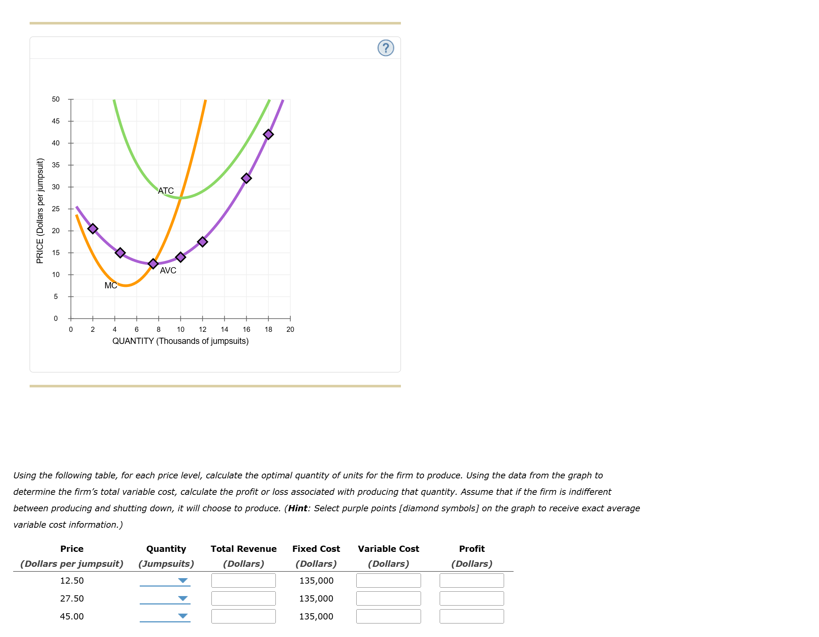Open Quantity dropdown for price 27.50
This screenshot has height=637, width=819.
(x=165, y=598)
